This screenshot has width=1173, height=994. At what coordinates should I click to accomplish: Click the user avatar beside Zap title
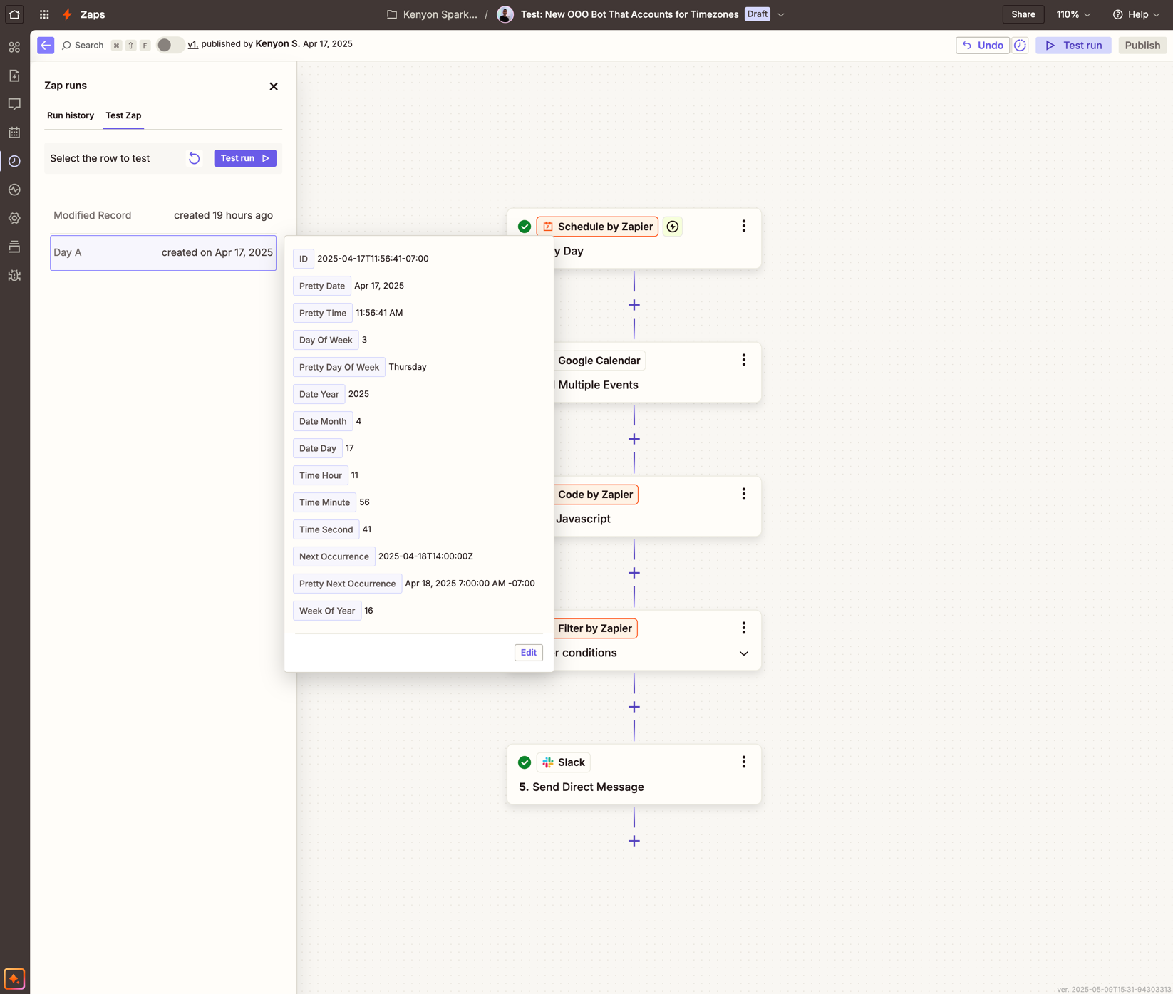[505, 14]
